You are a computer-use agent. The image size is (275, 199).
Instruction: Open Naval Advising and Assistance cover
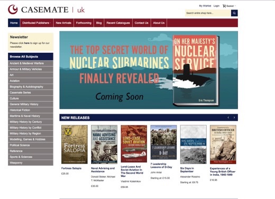coord(104,145)
